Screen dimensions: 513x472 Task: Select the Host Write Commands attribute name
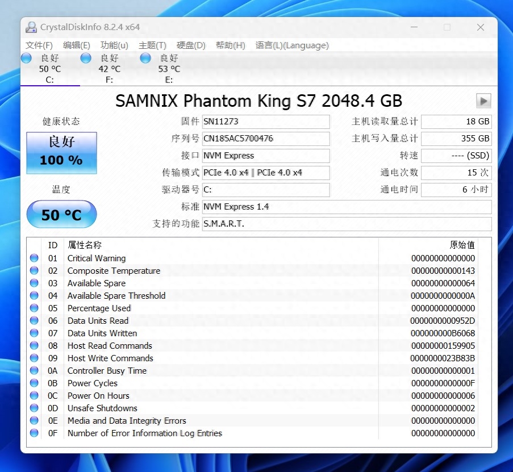tap(110, 358)
